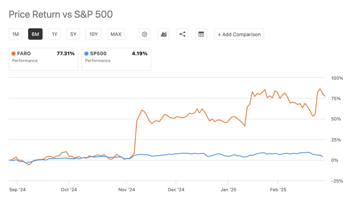
Task: Open the chart settings gear
Action: click(x=144, y=34)
